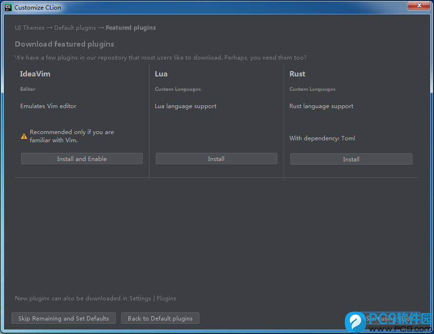Select the UI Themes breadcrumb step
Screen dimensions: 434x334
tap(30, 28)
